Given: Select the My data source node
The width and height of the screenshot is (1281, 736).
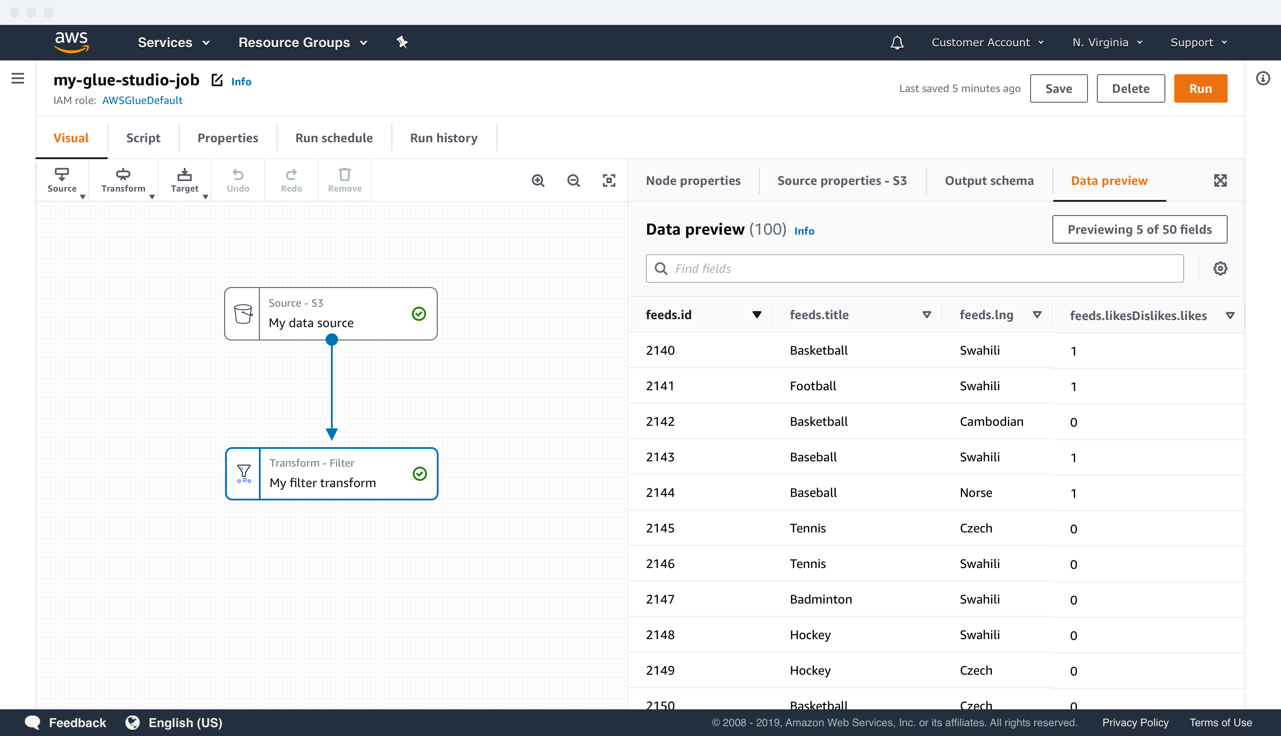Looking at the screenshot, I should [331, 314].
